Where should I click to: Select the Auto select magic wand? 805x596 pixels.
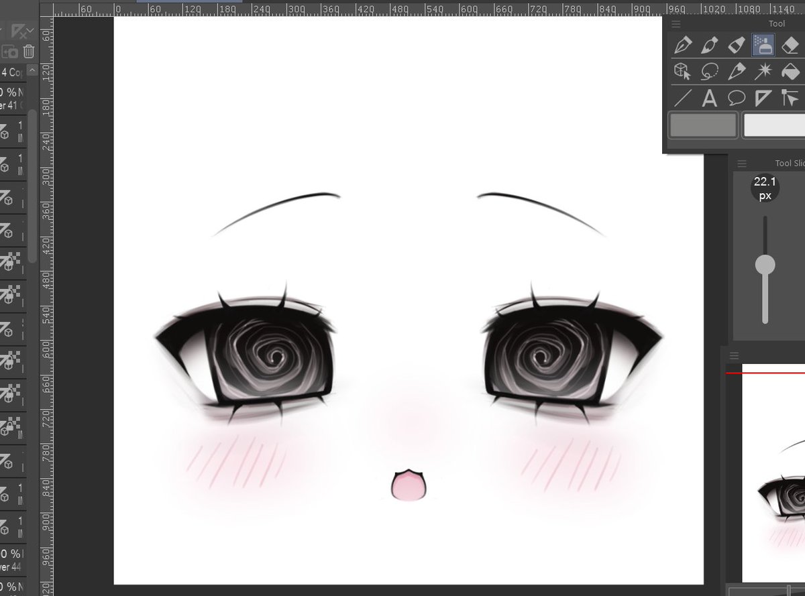click(763, 71)
